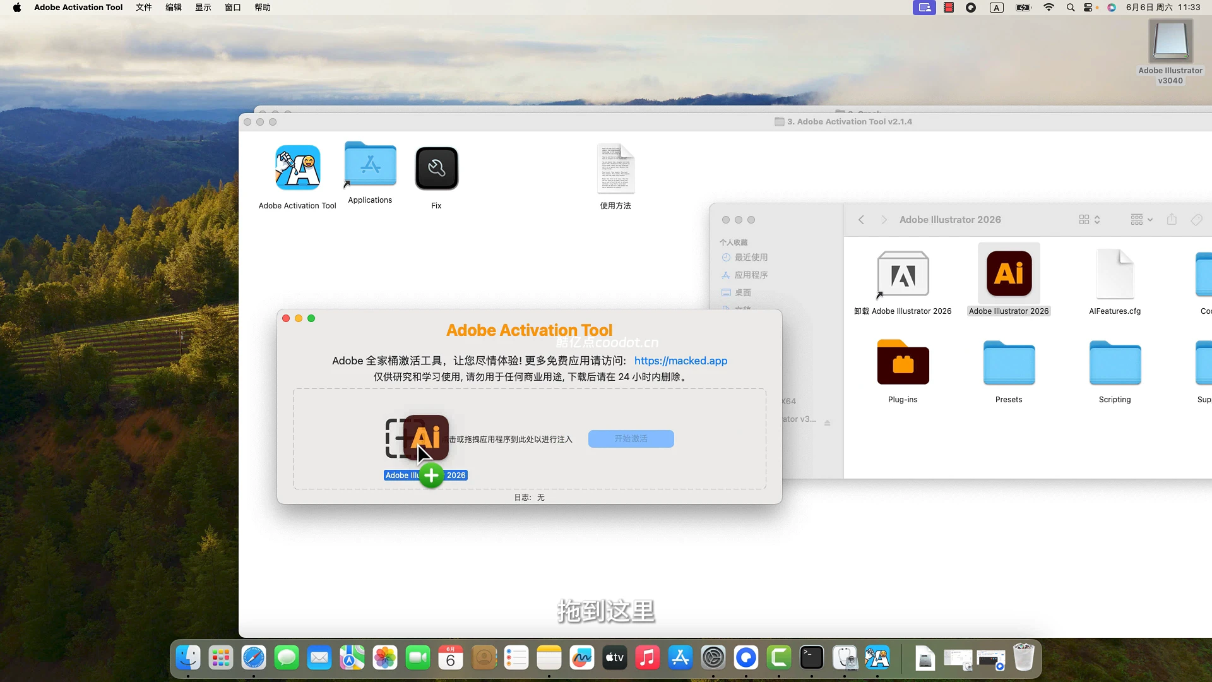Open Trash from the Dock
The height and width of the screenshot is (682, 1212).
click(1024, 658)
